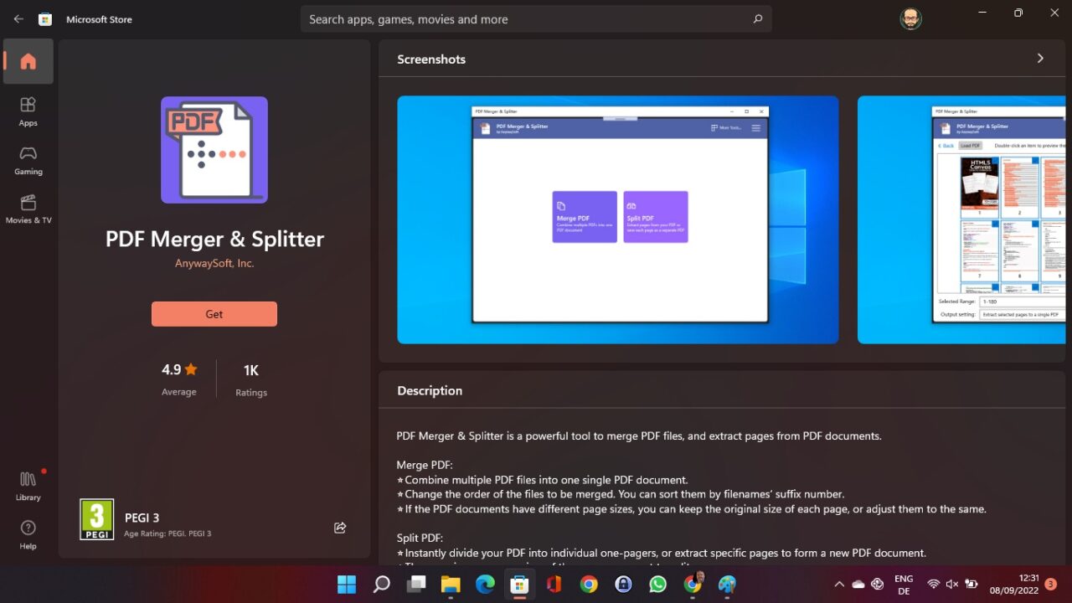
Task: Unmute the system volume in the tray
Action: click(x=951, y=584)
